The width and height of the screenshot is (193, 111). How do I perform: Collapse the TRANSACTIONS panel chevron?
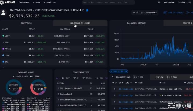pos(113,77)
